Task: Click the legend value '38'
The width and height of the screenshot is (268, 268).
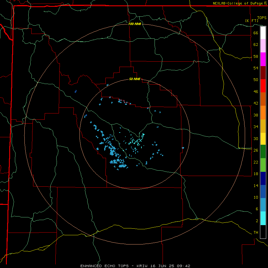Action: tap(256, 115)
